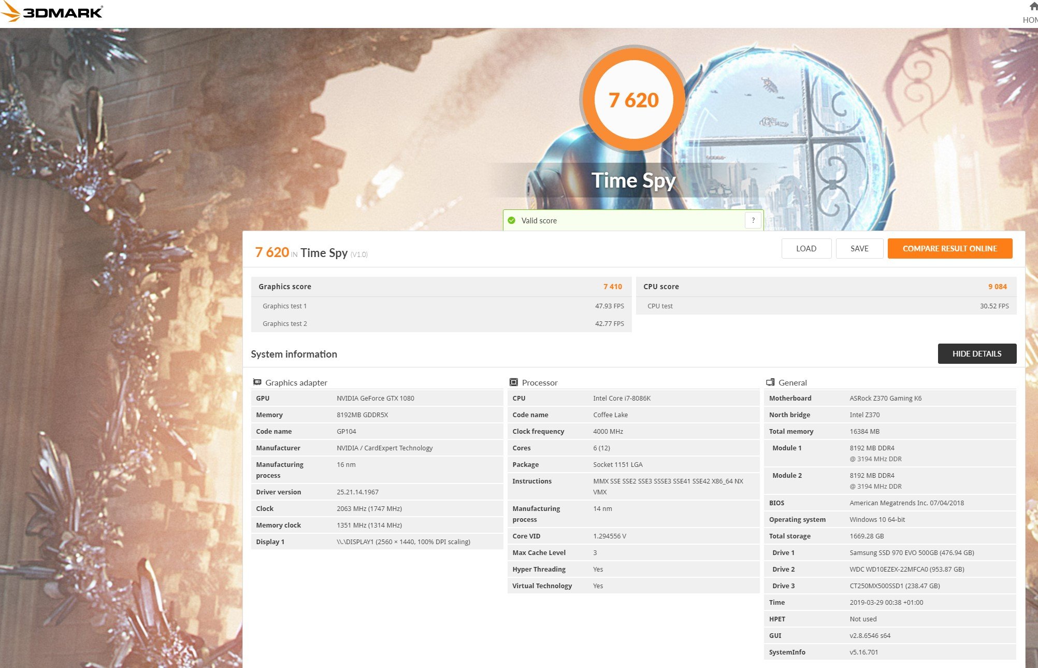Screen dimensions: 1038x668
Task: Click the 7 620 in Time Spy heading
Action: tap(311, 253)
